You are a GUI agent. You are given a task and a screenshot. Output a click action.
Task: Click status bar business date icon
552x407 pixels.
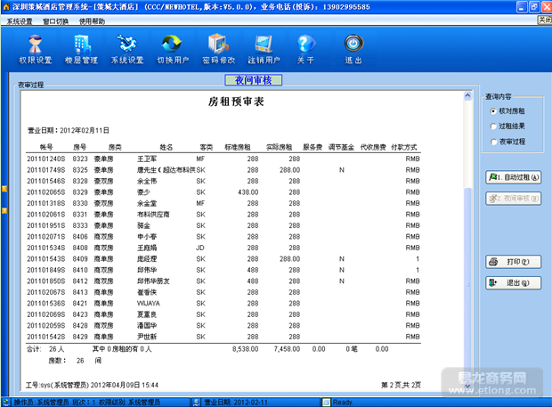point(197,402)
